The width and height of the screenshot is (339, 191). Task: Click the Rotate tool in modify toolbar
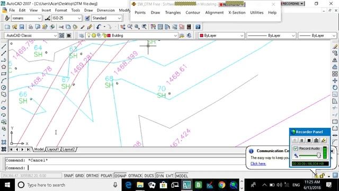pyautogui.click(x=335, y=88)
